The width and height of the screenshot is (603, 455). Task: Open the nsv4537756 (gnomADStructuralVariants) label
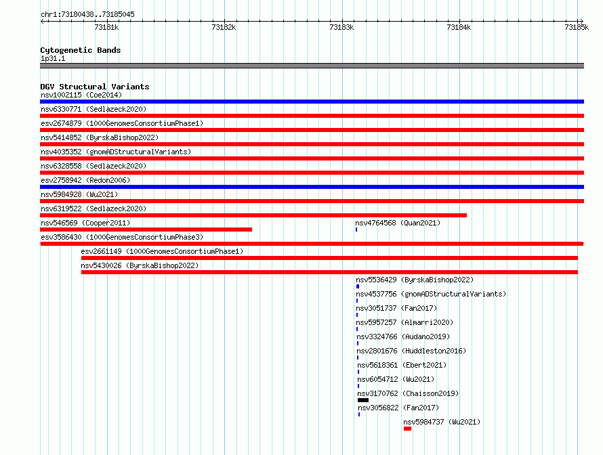(x=431, y=294)
